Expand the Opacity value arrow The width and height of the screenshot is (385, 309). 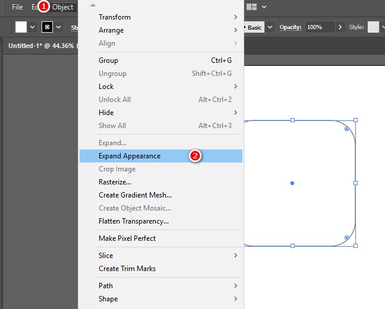[x=340, y=27]
